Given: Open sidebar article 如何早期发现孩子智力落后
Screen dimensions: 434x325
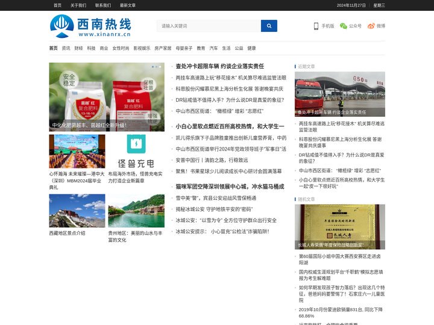Looking at the screenshot, I should pos(342,294).
